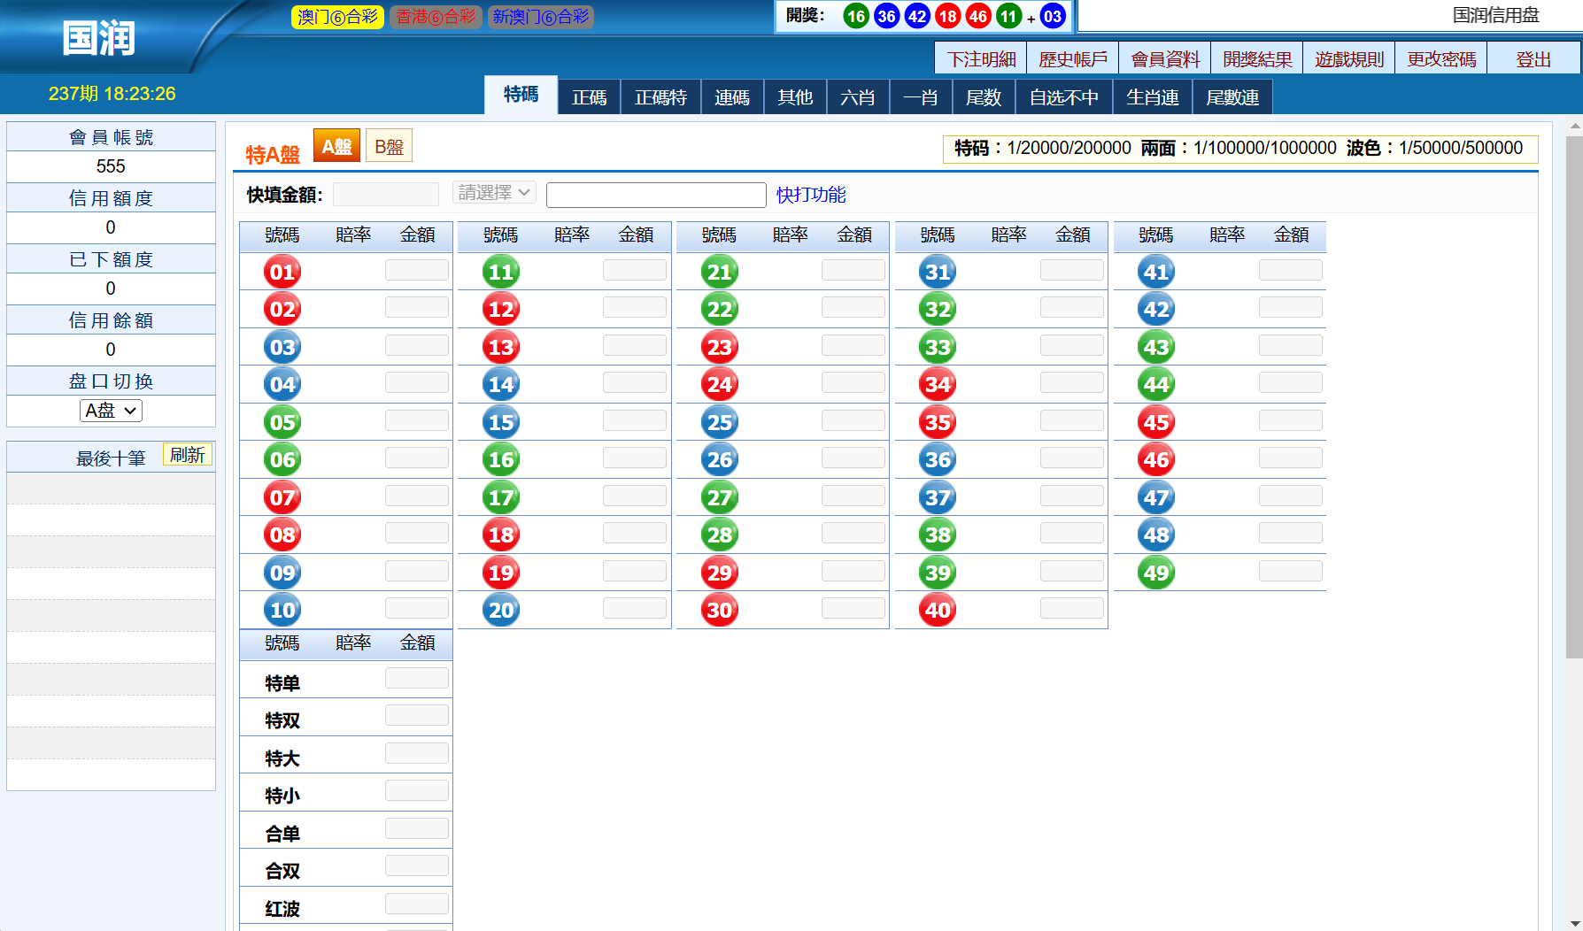Pick the red number 34 ball
The height and width of the screenshot is (931, 1583).
(938, 385)
